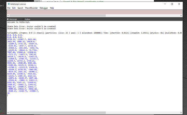Open the Debugger menu
The width and height of the screenshot is (187, 115).
click(x=43, y=8)
